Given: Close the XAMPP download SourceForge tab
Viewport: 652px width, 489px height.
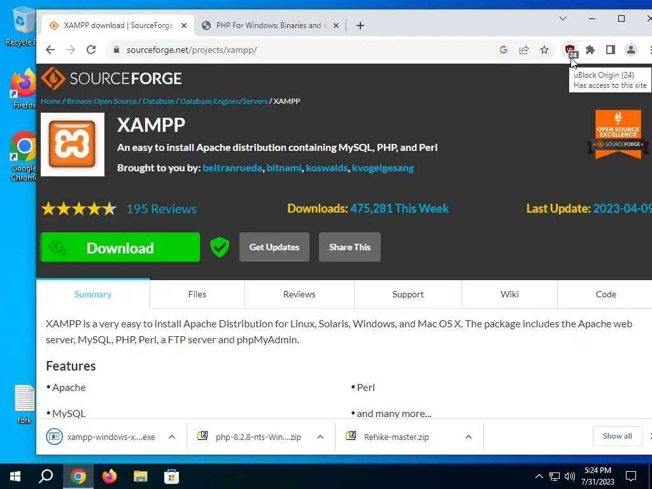Looking at the screenshot, I should (x=184, y=25).
